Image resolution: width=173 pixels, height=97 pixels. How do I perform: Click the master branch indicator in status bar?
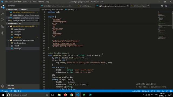click(x=5, y=91)
